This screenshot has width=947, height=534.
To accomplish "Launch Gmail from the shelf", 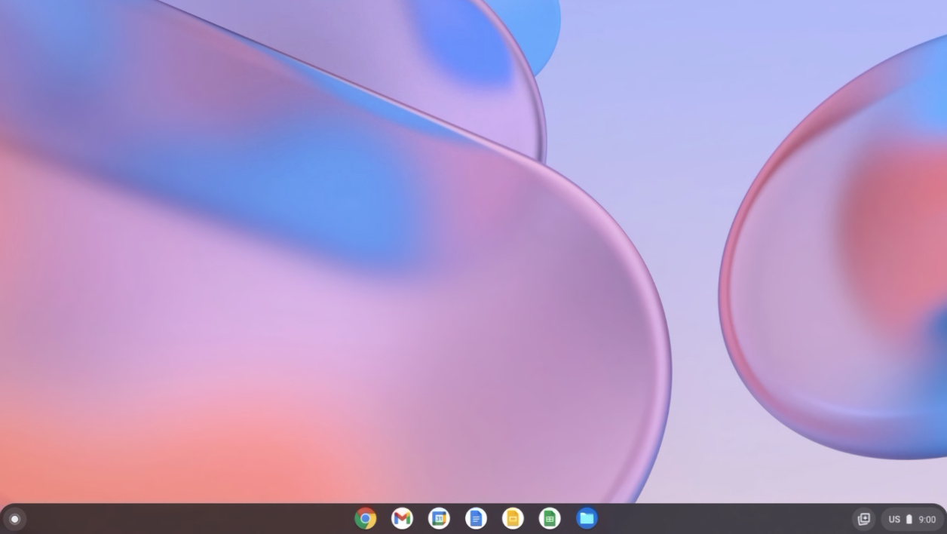I will (402, 519).
